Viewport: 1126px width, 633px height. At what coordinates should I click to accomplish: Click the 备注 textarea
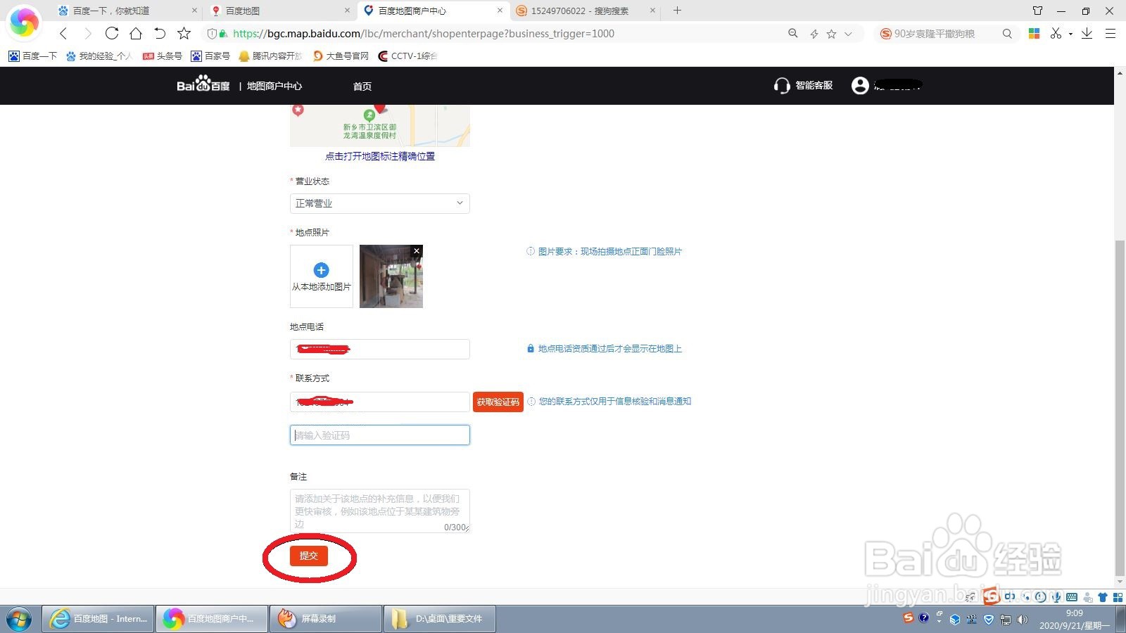tap(380, 511)
